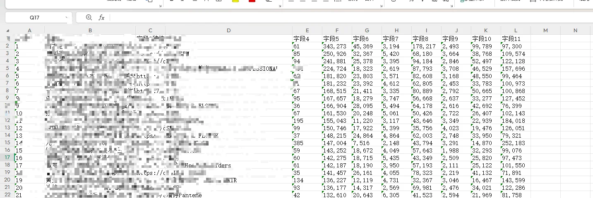Image resolution: width=593 pixels, height=198 pixels.
Task: Select the highlighted row header 17
Action: pos(7,157)
